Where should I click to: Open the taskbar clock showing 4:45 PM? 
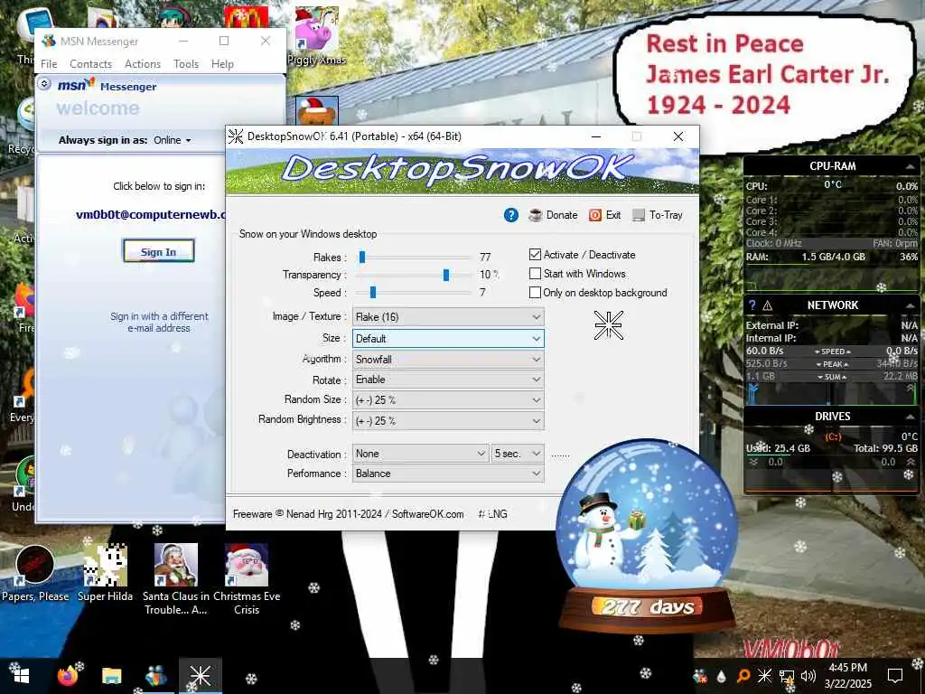point(847,676)
